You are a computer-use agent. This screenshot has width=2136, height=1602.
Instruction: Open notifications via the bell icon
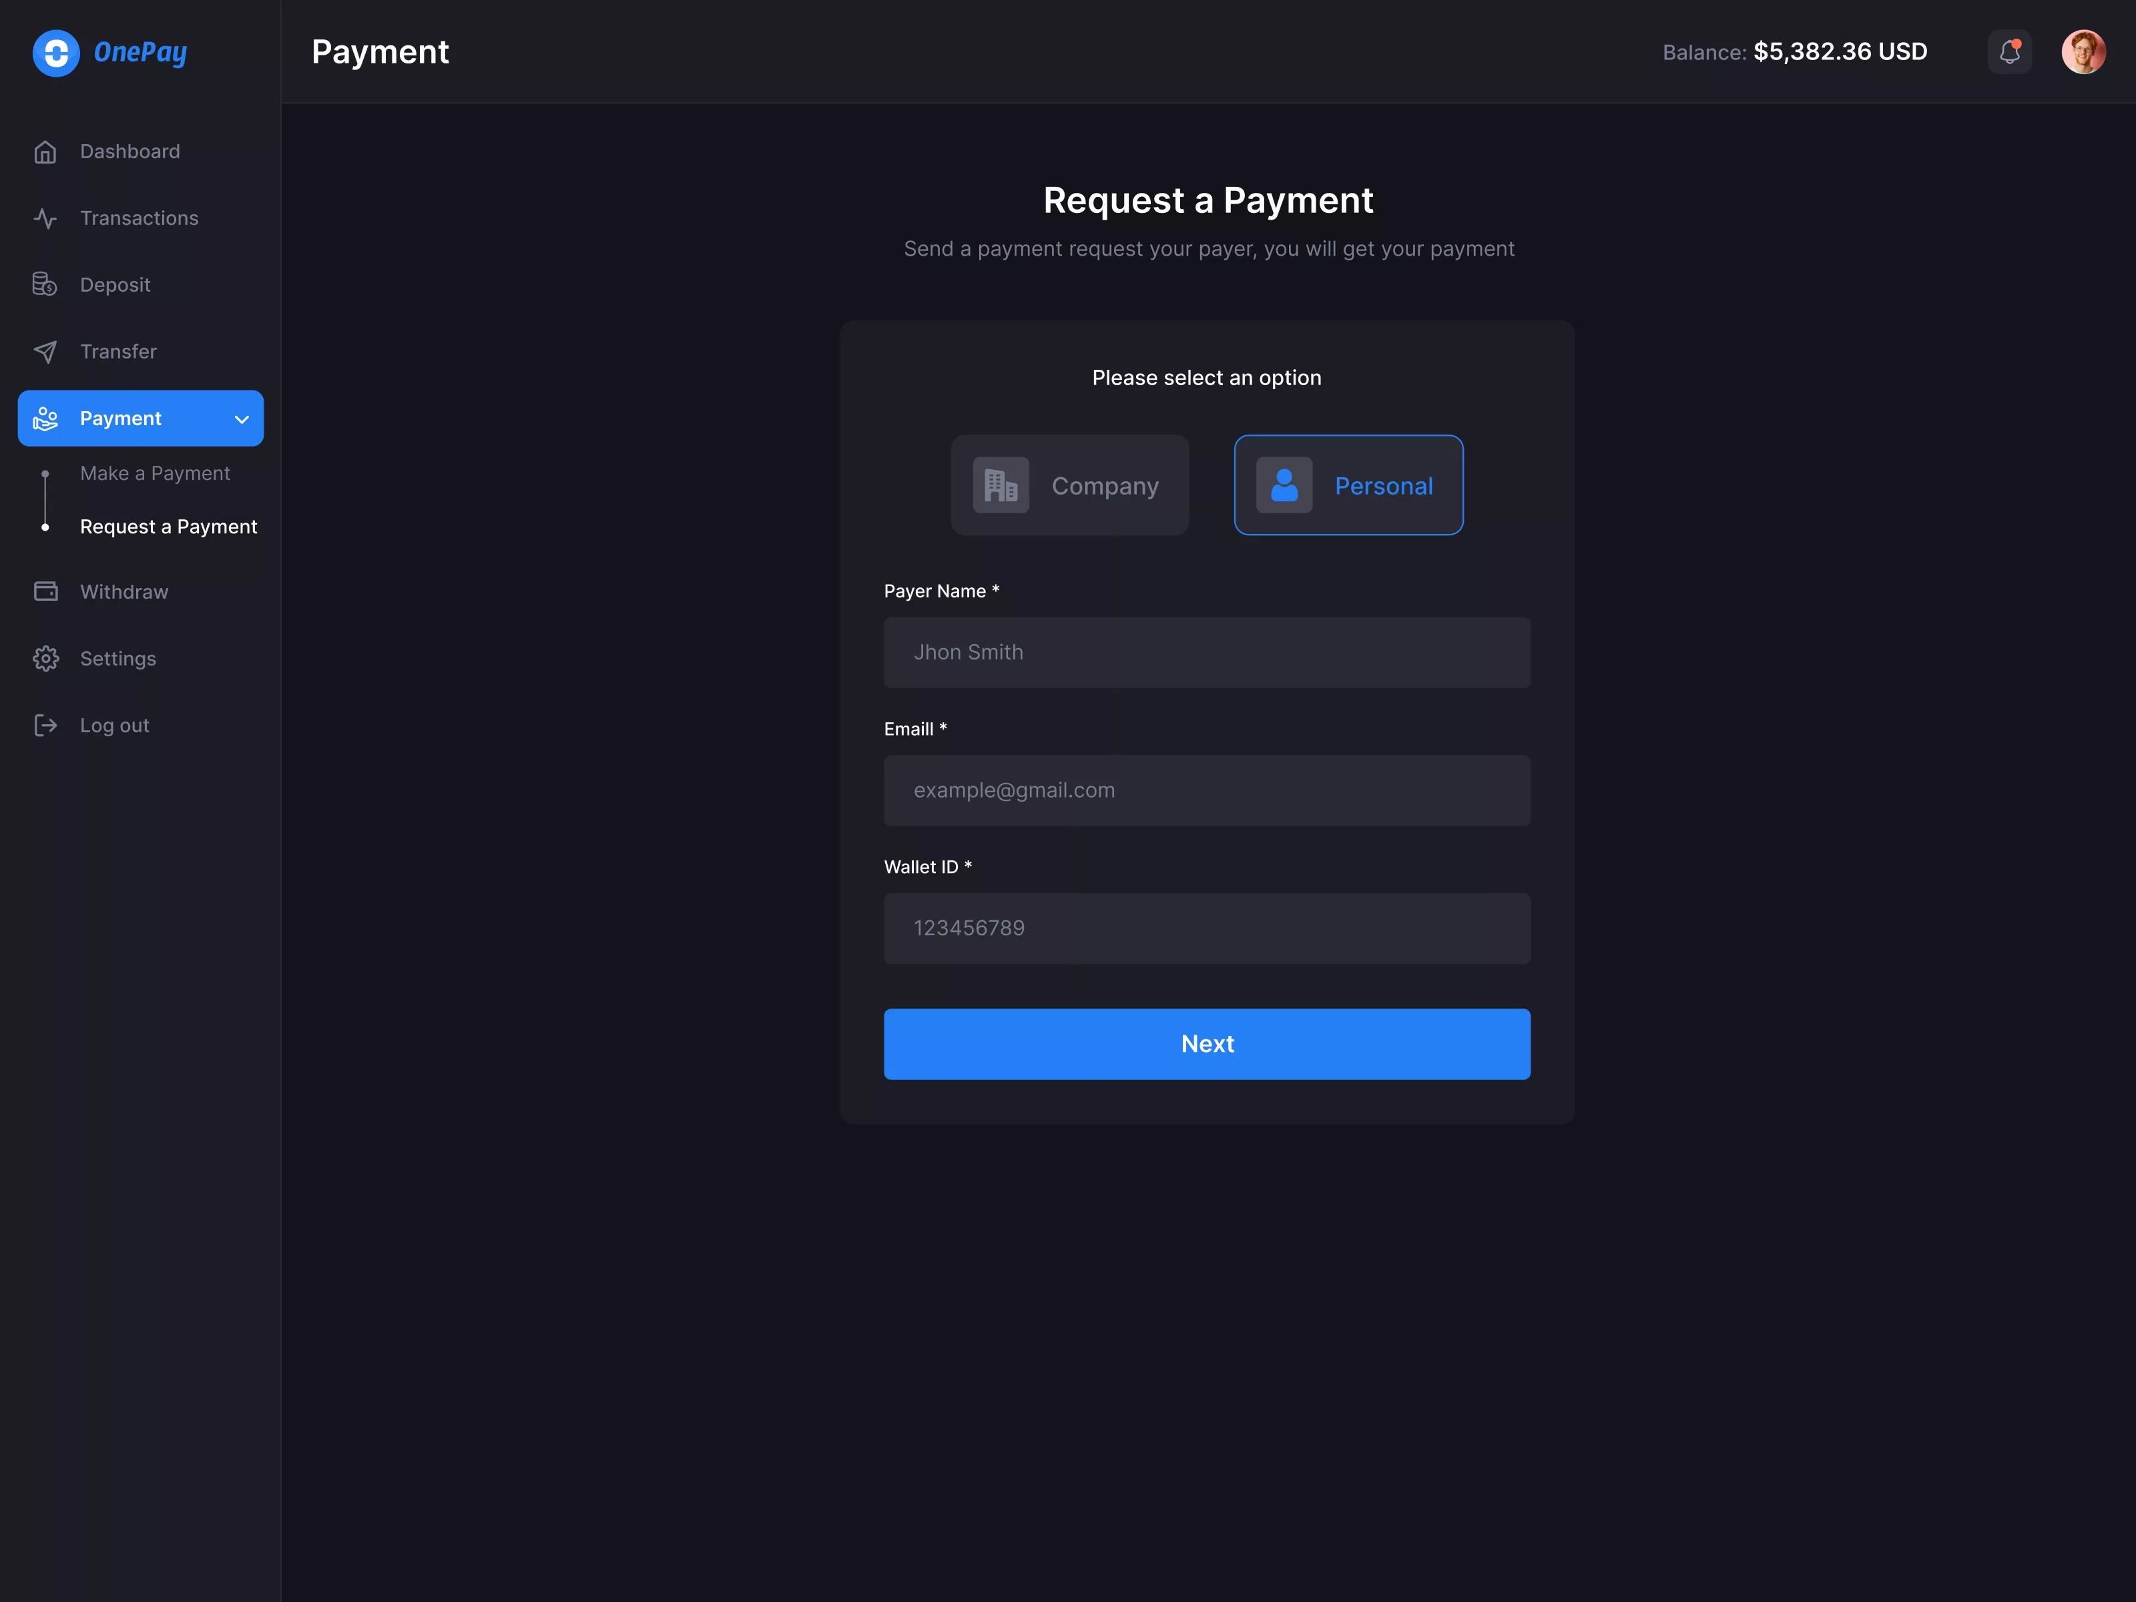pos(2009,52)
